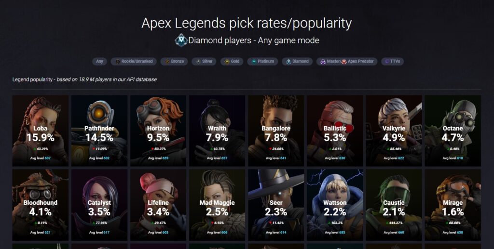Select the Bronze rank filter
This screenshot has height=249, width=494.
(x=174, y=61)
